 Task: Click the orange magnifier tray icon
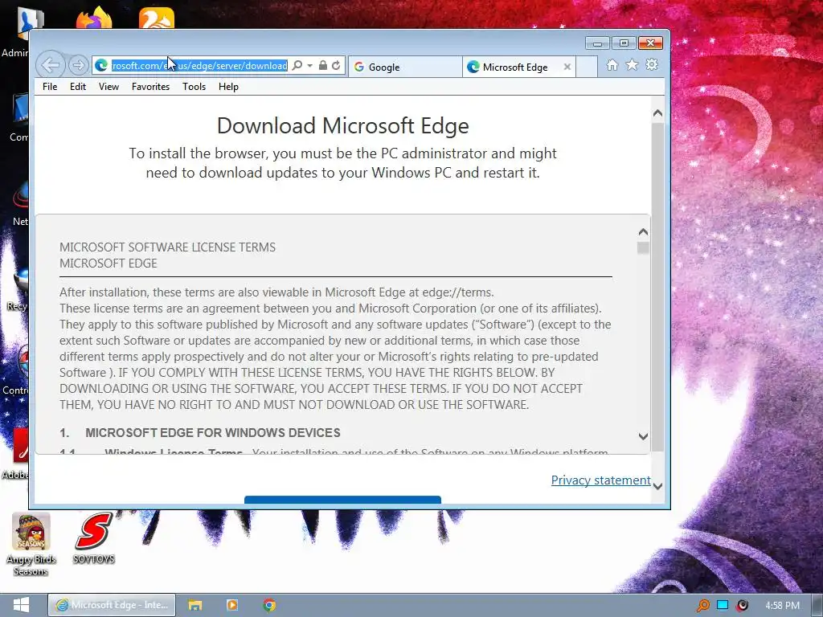coord(702,606)
